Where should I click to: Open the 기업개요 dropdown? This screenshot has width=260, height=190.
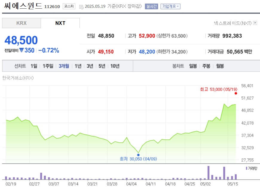(170, 6)
